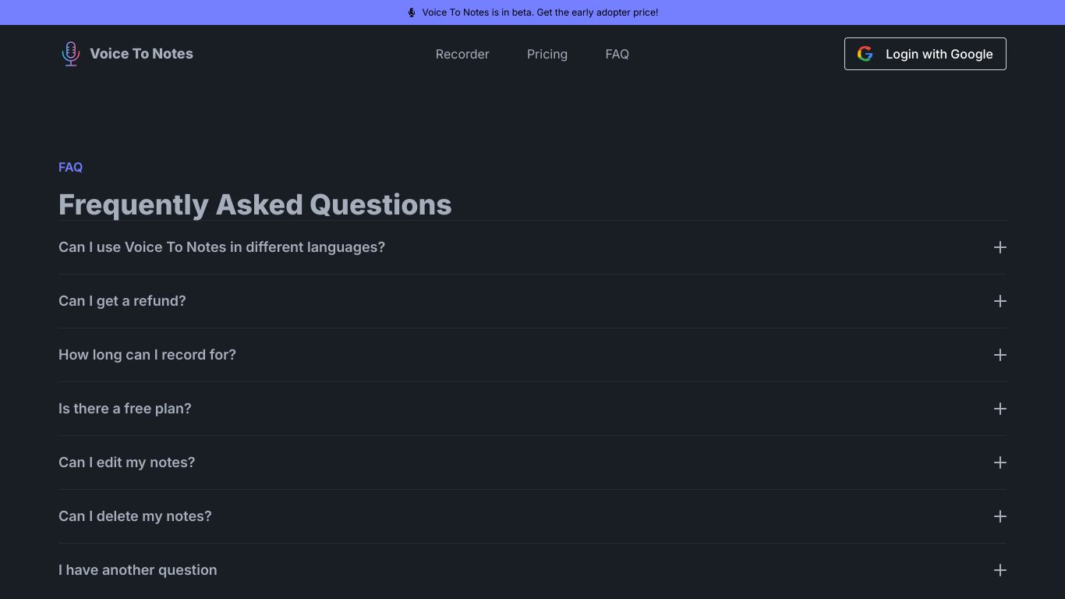Screen dimensions: 1065x599
Task: Click the small microphone icon in the beta banner
Action: (x=412, y=12)
